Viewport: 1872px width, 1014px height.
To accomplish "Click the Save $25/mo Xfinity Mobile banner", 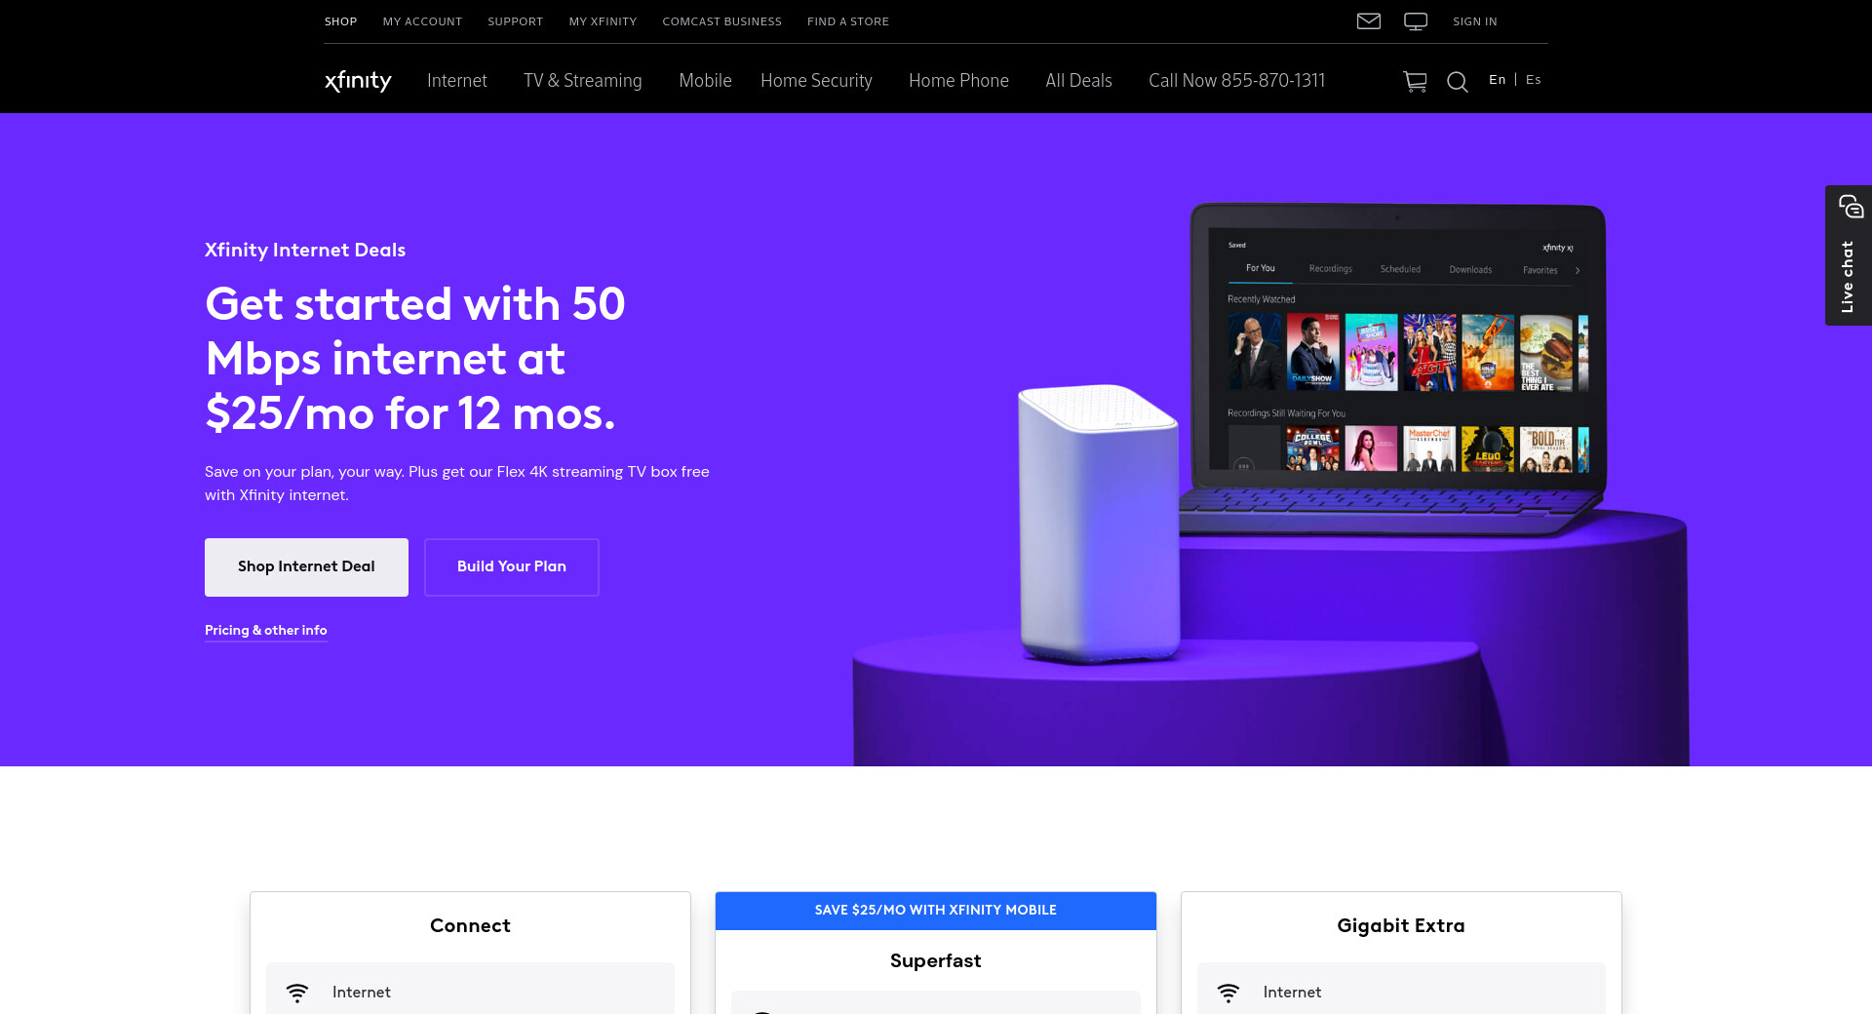I will point(936,911).
